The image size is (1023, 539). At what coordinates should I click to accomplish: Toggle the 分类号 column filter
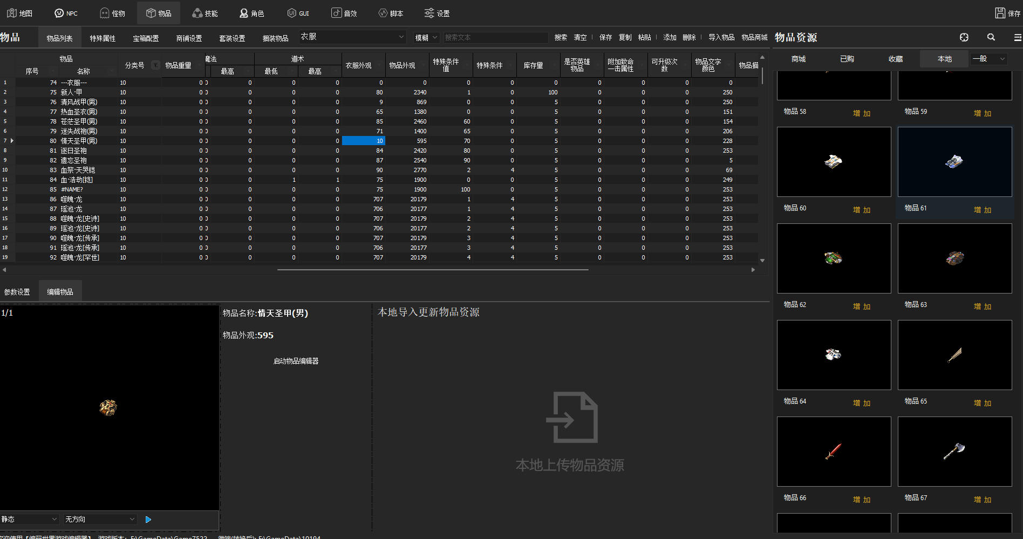[155, 65]
